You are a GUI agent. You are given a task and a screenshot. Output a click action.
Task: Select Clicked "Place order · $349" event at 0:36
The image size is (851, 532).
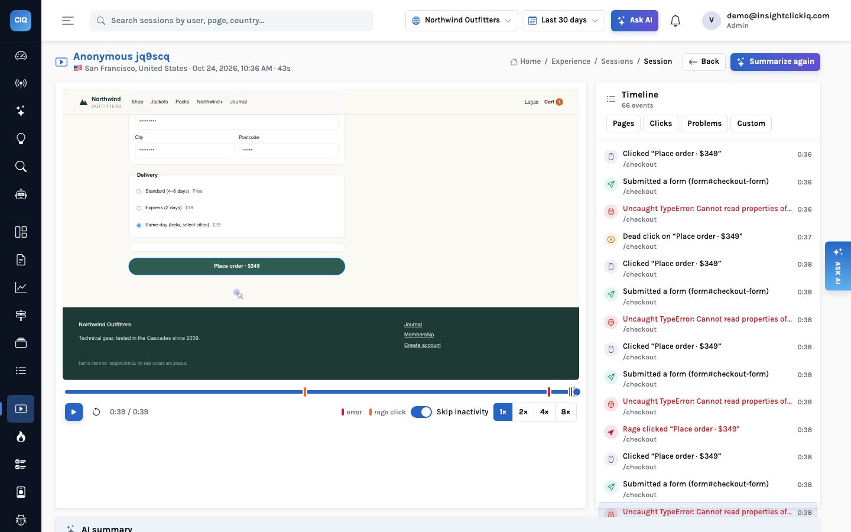(708, 158)
